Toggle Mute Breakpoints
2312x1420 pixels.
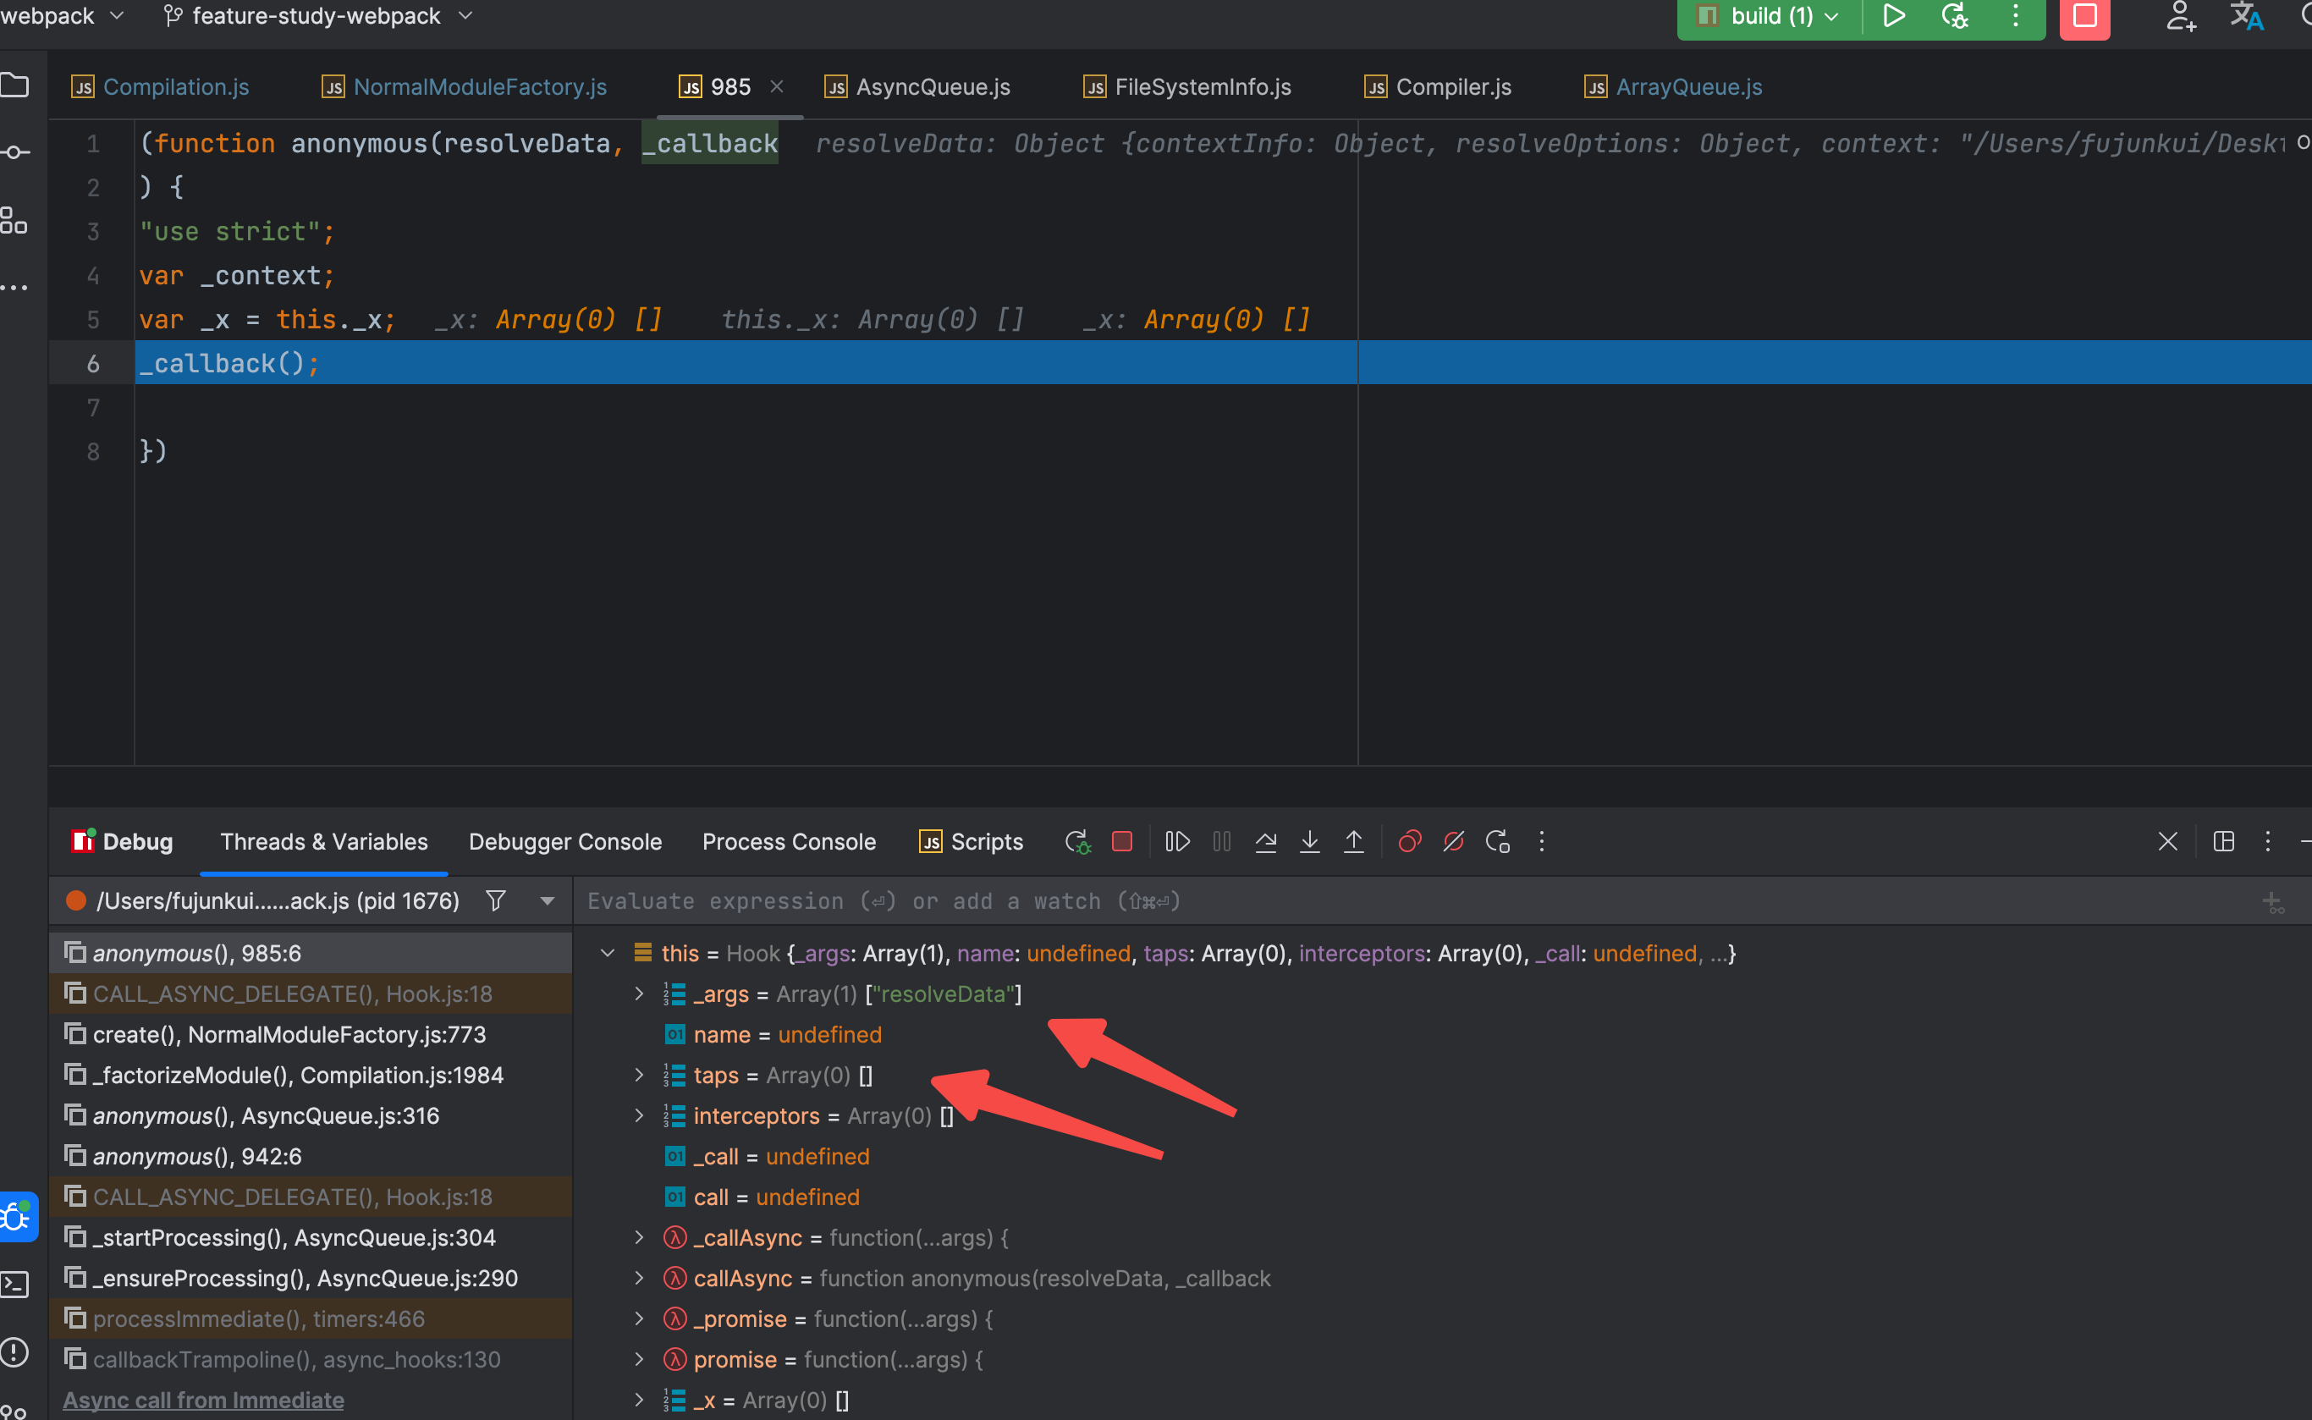1454,841
